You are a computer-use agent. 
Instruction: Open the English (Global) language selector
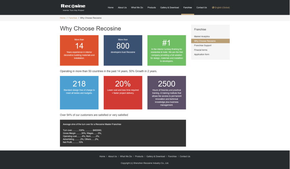pyautogui.click(x=222, y=7)
